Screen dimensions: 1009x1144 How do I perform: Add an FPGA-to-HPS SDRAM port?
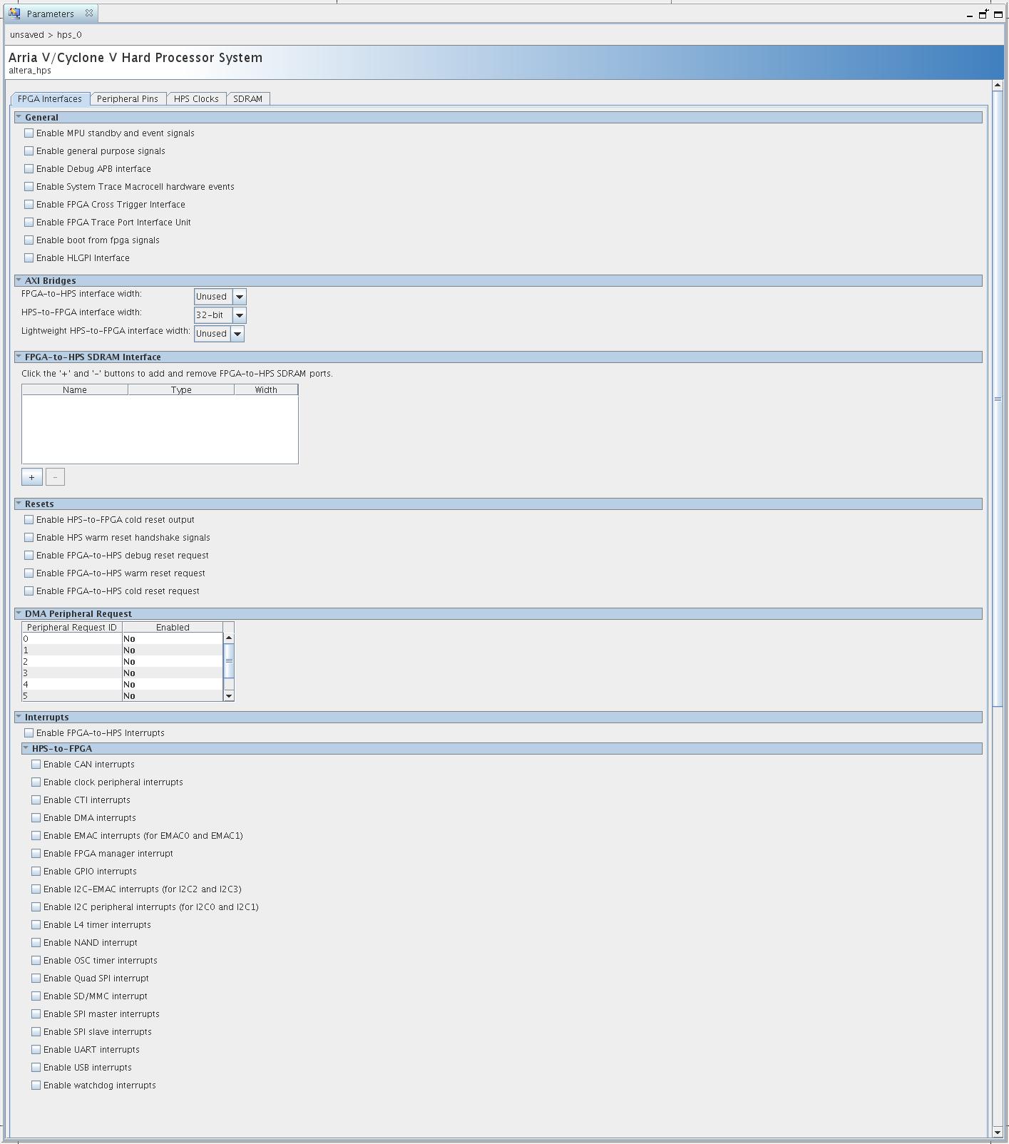tap(32, 477)
